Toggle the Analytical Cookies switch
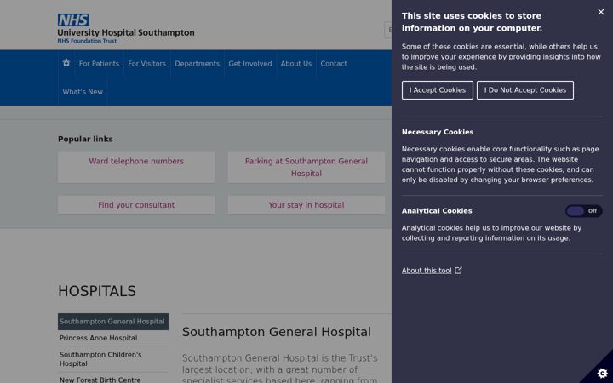The image size is (613, 383). click(x=584, y=211)
